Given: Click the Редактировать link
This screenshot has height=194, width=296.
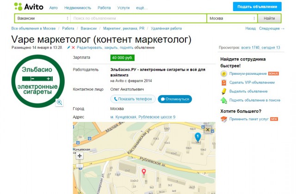Looking at the screenshot, I should pos(90,48).
